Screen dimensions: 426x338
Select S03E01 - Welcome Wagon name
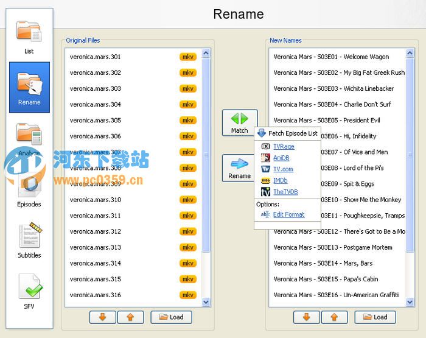click(337, 57)
